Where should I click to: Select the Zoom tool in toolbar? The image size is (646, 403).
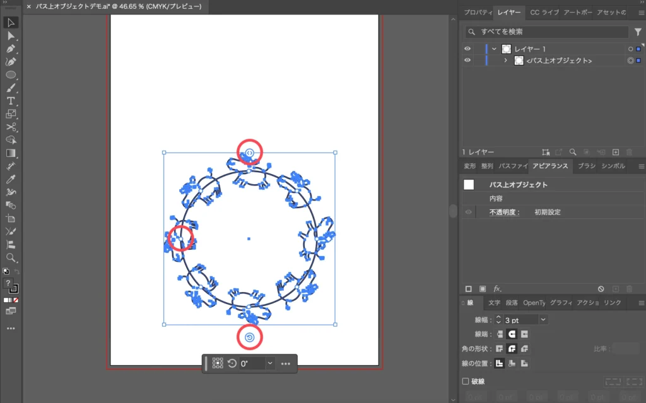point(11,257)
